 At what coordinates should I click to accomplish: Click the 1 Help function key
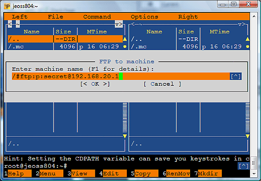(18, 174)
